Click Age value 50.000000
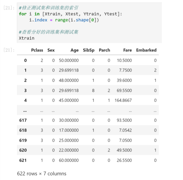The width and height of the screenshot is (183, 180). coord(69,60)
